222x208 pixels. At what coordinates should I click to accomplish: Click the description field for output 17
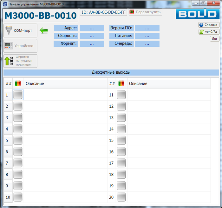(168, 163)
